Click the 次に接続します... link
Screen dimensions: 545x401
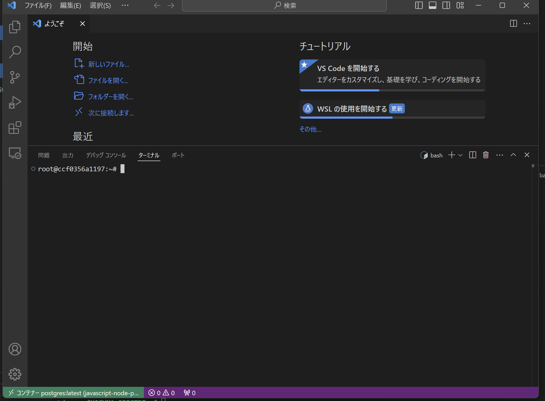point(111,113)
